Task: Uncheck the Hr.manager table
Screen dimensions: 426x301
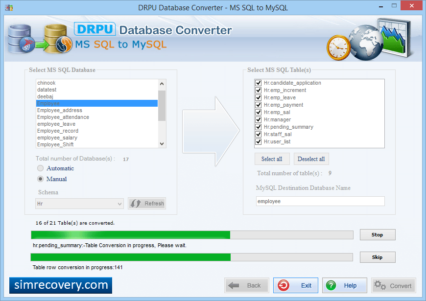Action: pyautogui.click(x=258, y=119)
